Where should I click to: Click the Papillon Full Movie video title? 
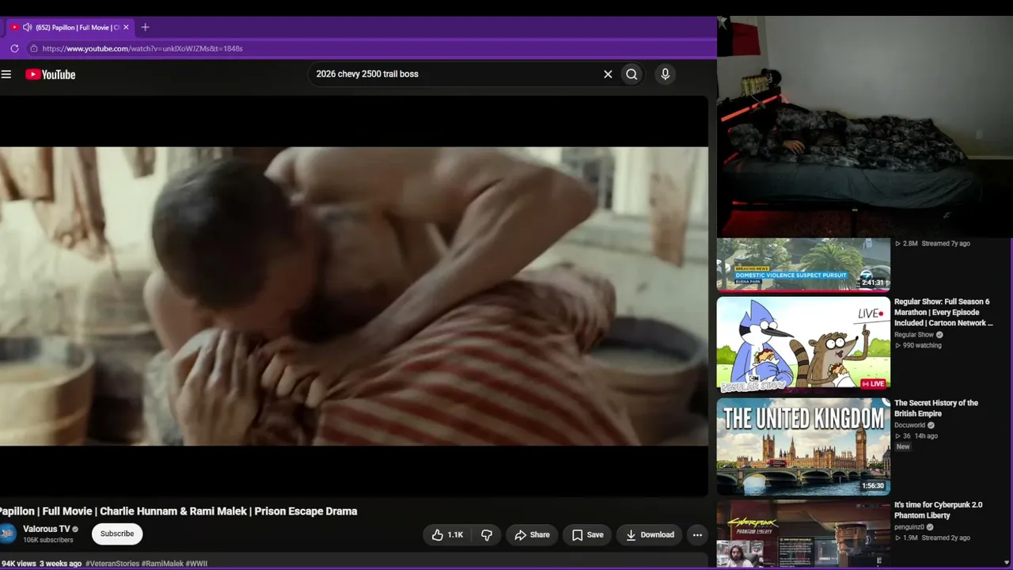click(179, 511)
